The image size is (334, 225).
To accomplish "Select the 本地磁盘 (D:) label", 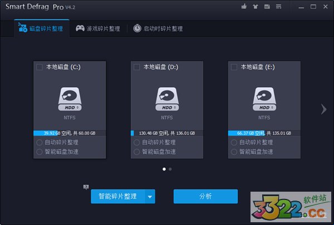I will [x=161, y=67].
